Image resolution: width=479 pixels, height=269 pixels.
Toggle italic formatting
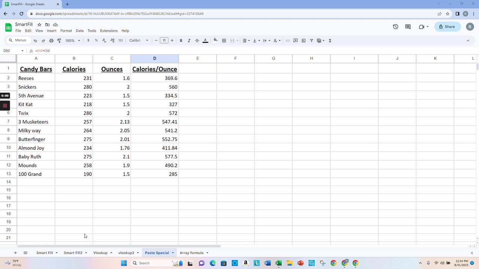coord(189,40)
